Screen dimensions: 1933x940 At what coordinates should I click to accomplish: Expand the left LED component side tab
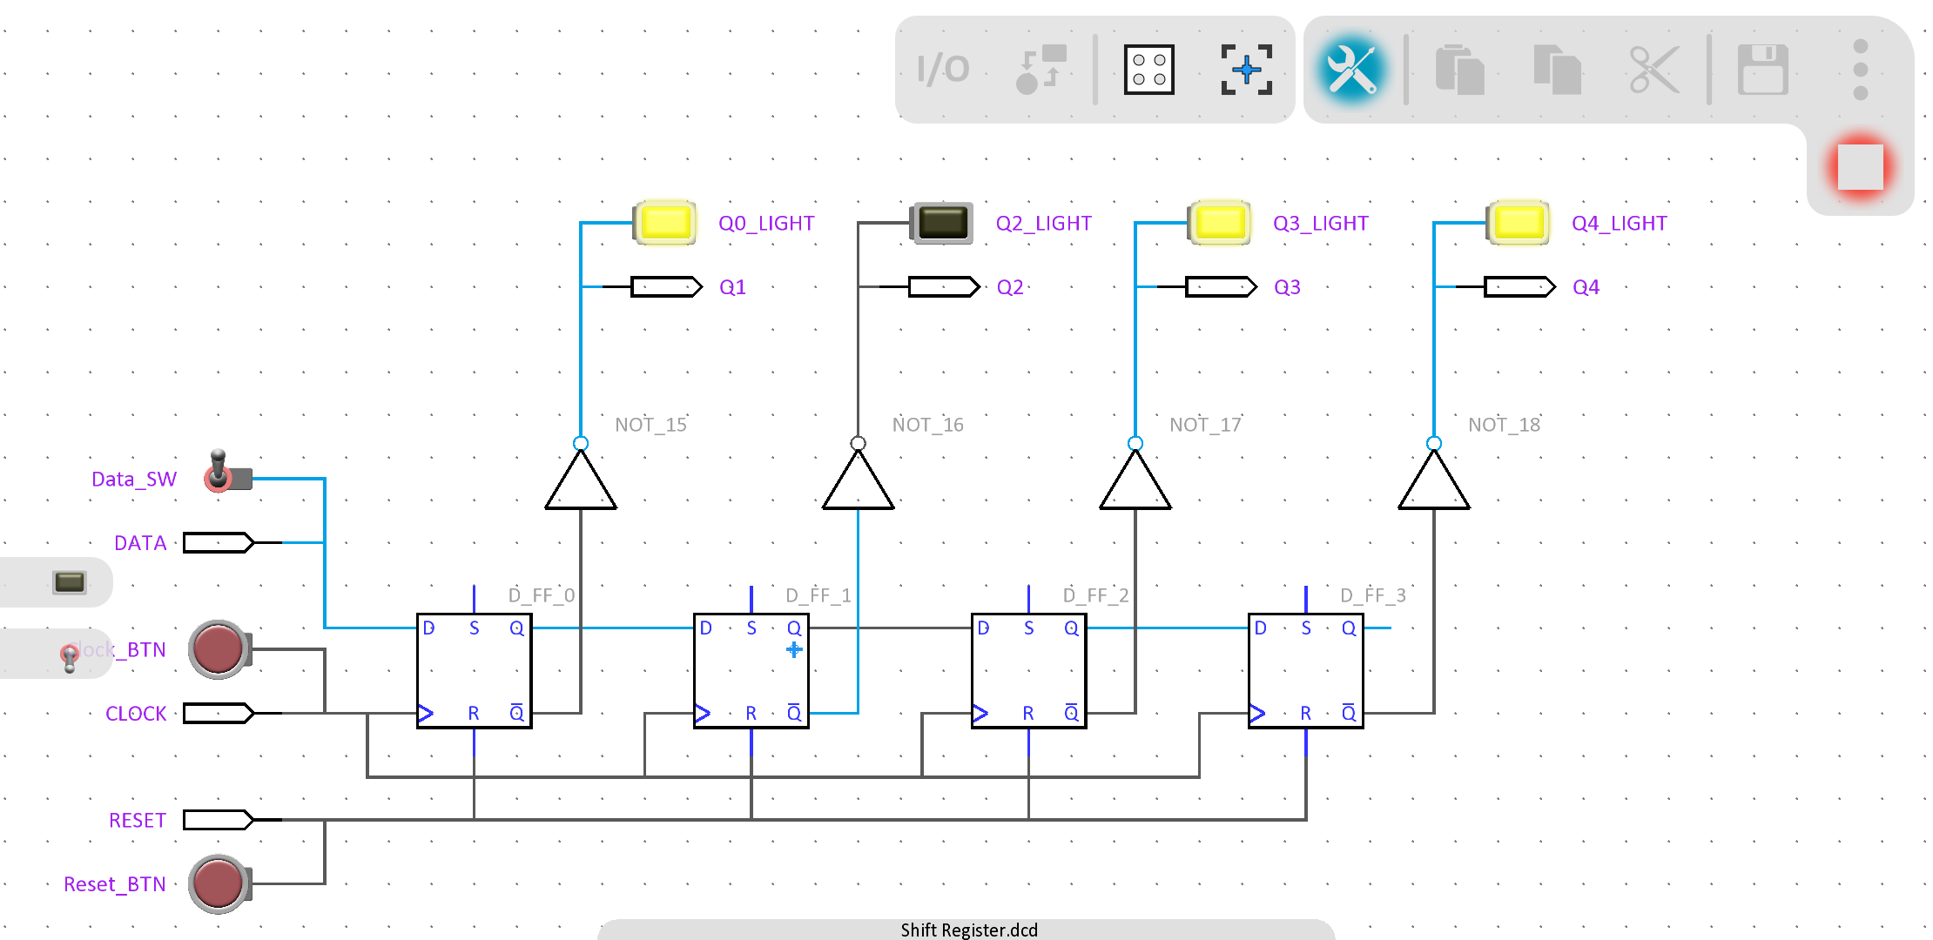tap(69, 581)
